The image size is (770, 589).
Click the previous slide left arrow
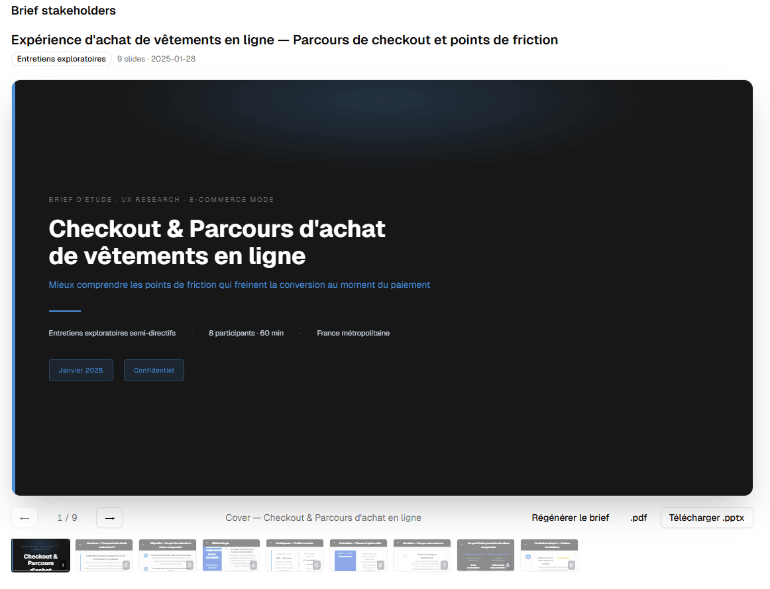pos(25,518)
